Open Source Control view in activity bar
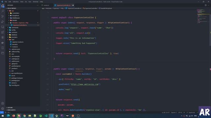This screenshot has width=211, height=118. click(3, 16)
